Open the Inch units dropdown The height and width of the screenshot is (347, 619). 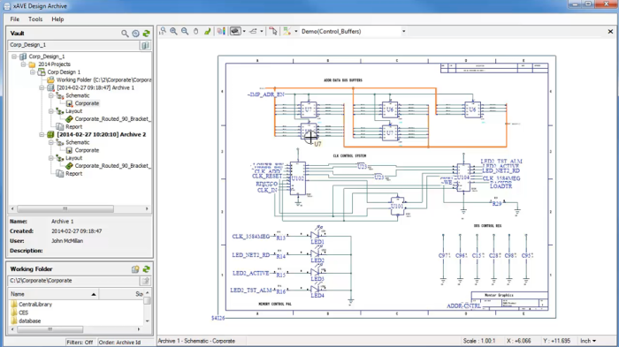tap(588, 341)
